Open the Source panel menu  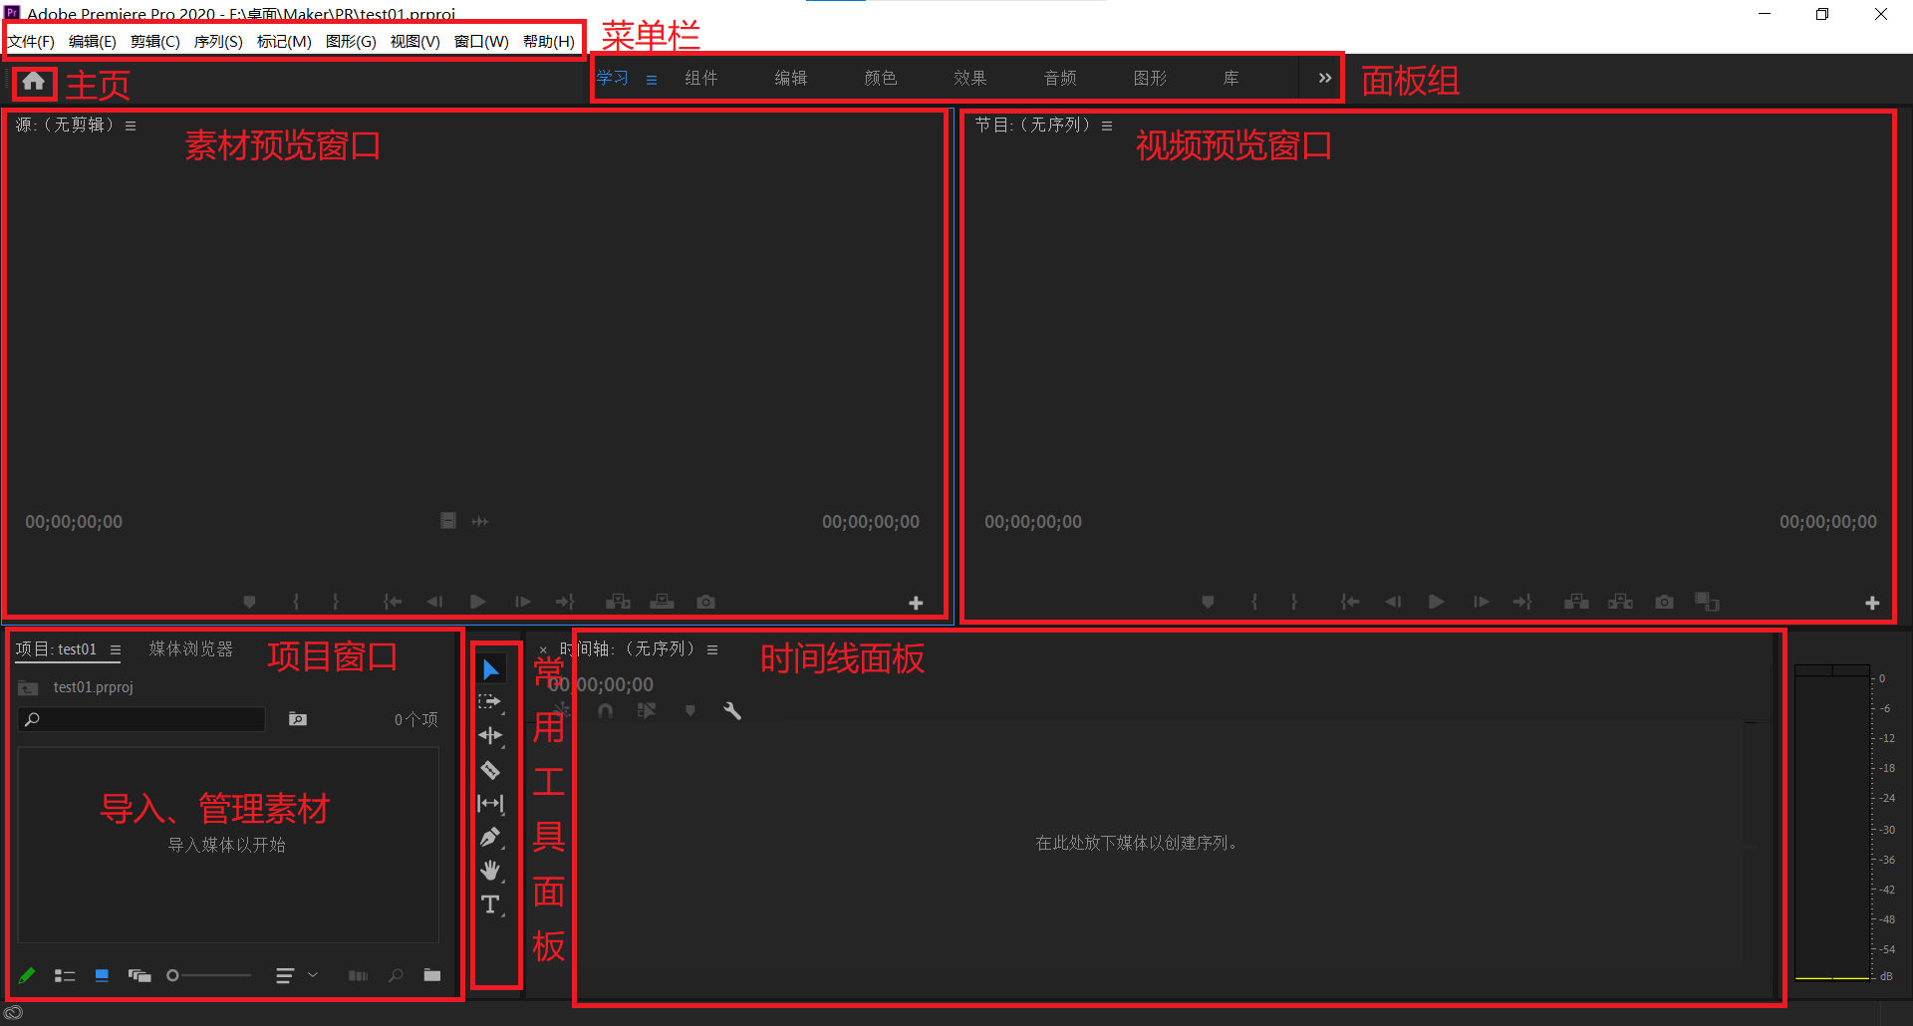click(131, 126)
